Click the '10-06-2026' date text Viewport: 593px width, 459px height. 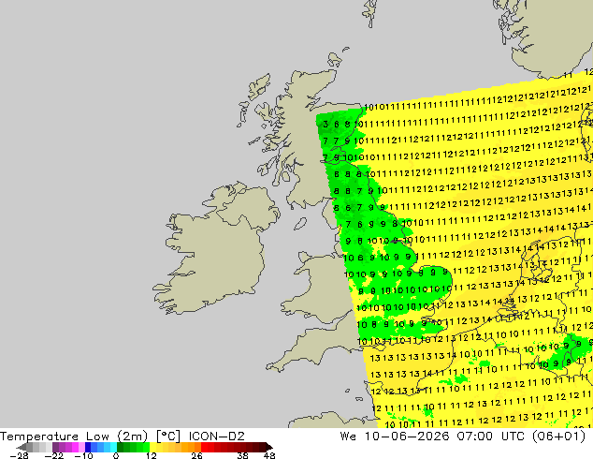(407, 437)
